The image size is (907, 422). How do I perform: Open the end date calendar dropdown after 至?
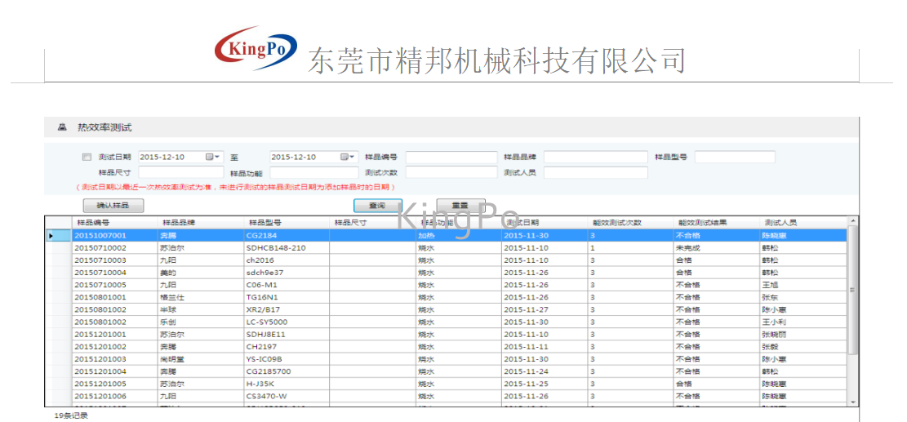pyautogui.click(x=349, y=157)
